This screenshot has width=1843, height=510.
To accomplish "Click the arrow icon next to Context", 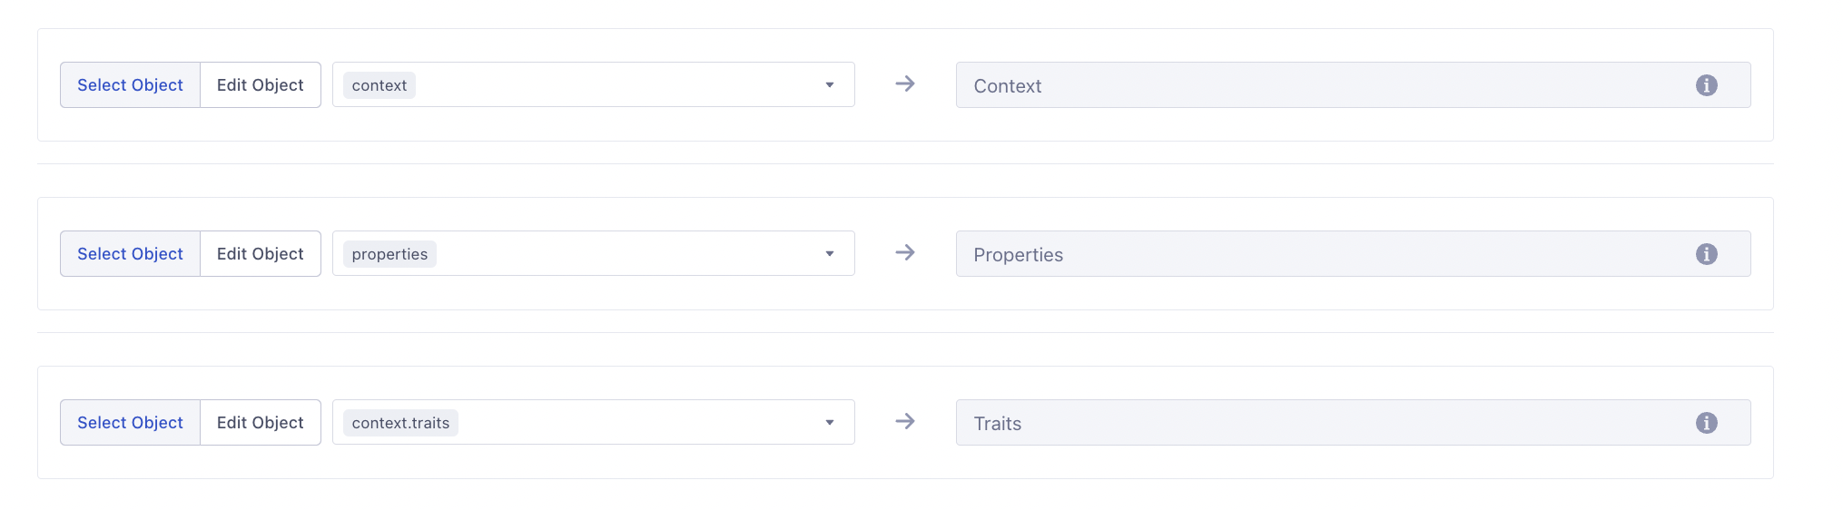I will click(905, 84).
